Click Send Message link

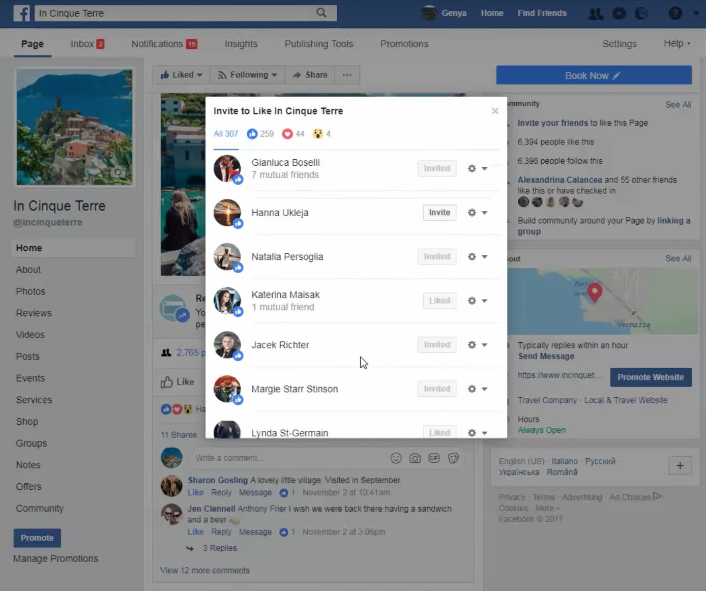pos(546,357)
